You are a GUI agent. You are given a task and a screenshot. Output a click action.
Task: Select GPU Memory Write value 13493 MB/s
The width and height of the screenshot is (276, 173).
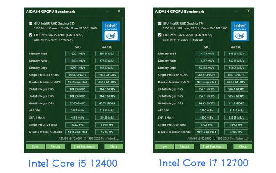(x=77, y=61)
